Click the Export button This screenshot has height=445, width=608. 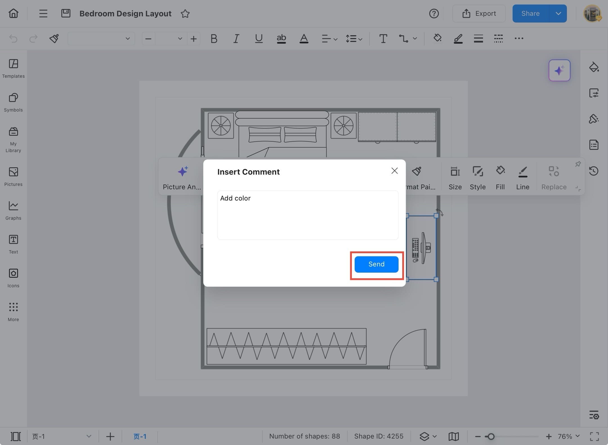point(479,13)
